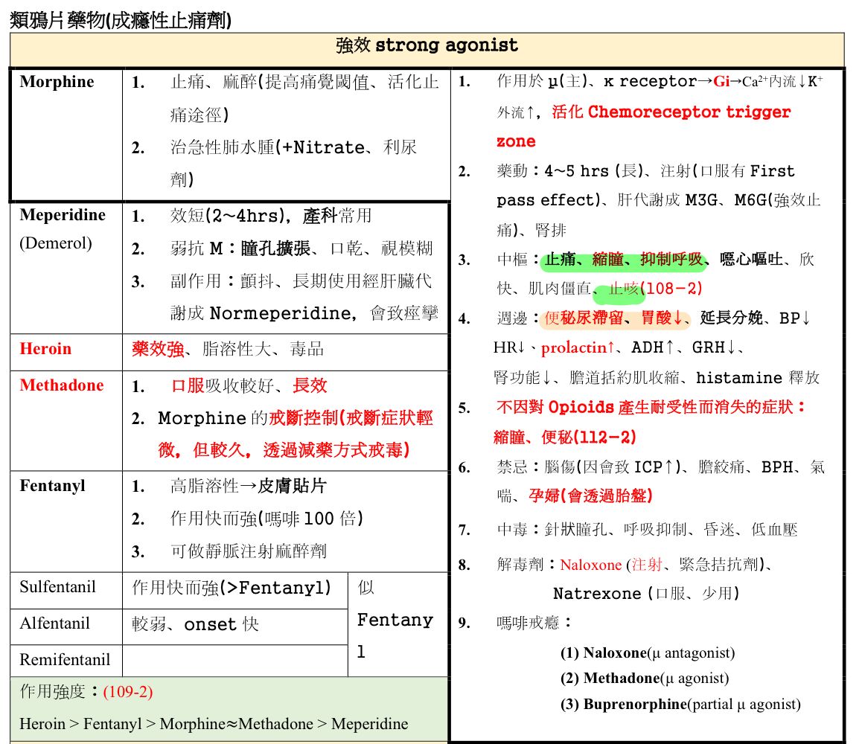Click red Chemoreceptor trigger zone text
Viewport: 862px width, 744px height.
tap(689, 112)
